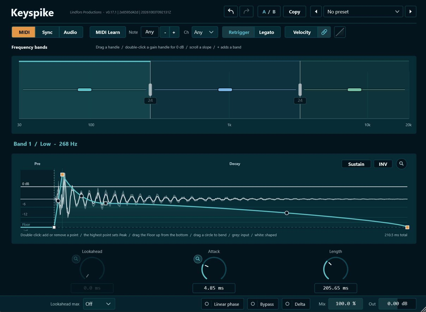Screen dimensions: 426x312
Task: Select the Sync trigger tab
Action: 47,32
